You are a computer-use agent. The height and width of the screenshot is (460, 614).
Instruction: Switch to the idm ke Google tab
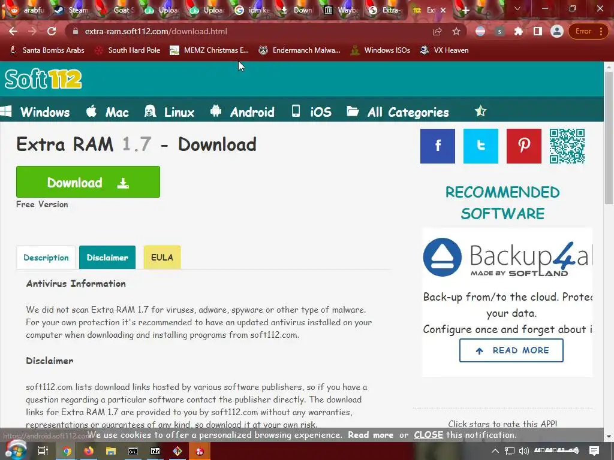coord(251,10)
